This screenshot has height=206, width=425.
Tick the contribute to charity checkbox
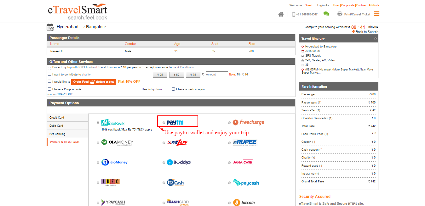[x=49, y=74]
